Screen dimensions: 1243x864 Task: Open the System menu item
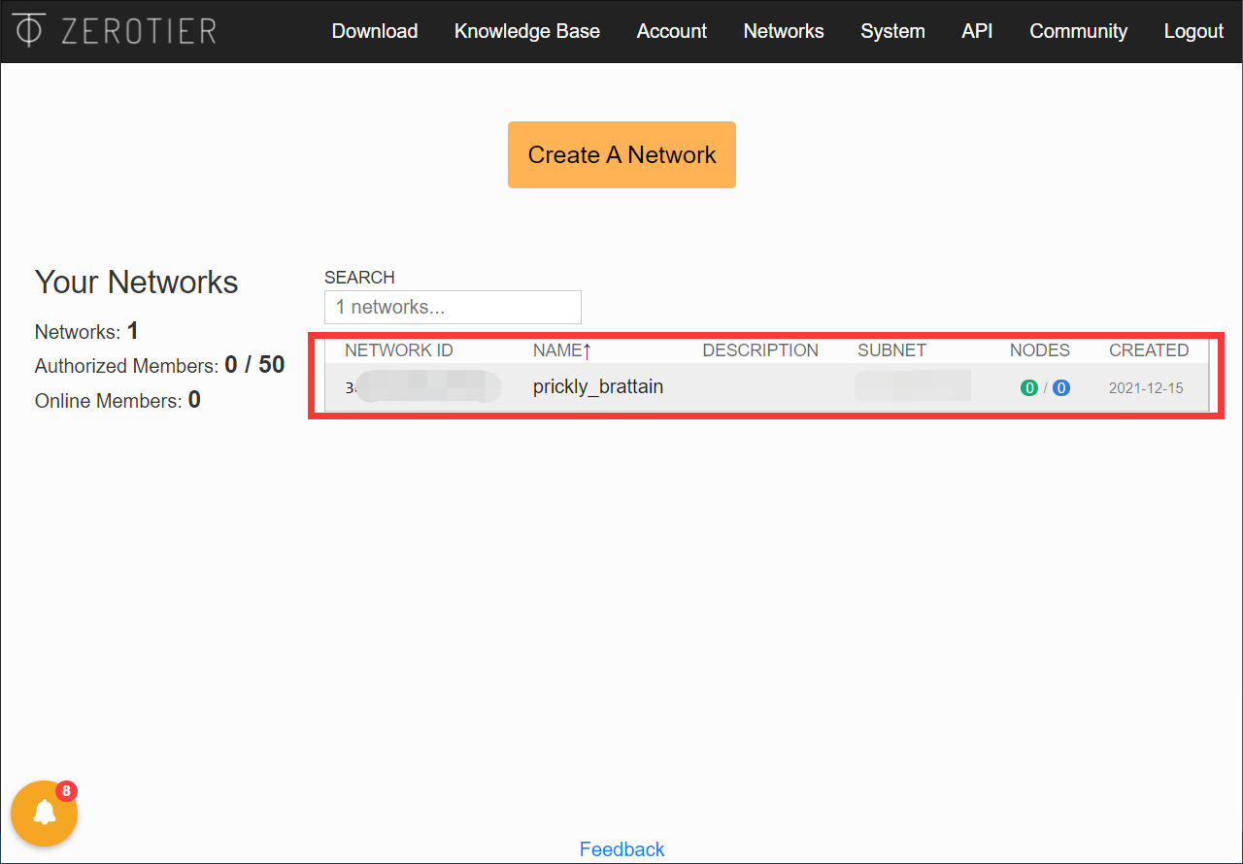[892, 31]
